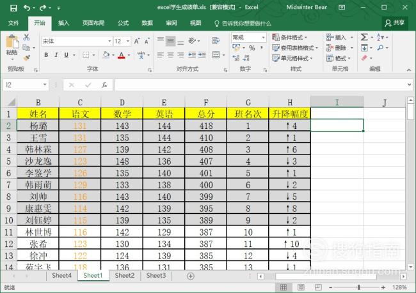Viewport: 416px width, 293px height.
Task: Decrease font size with the small A icon
Action: [x=147, y=41]
